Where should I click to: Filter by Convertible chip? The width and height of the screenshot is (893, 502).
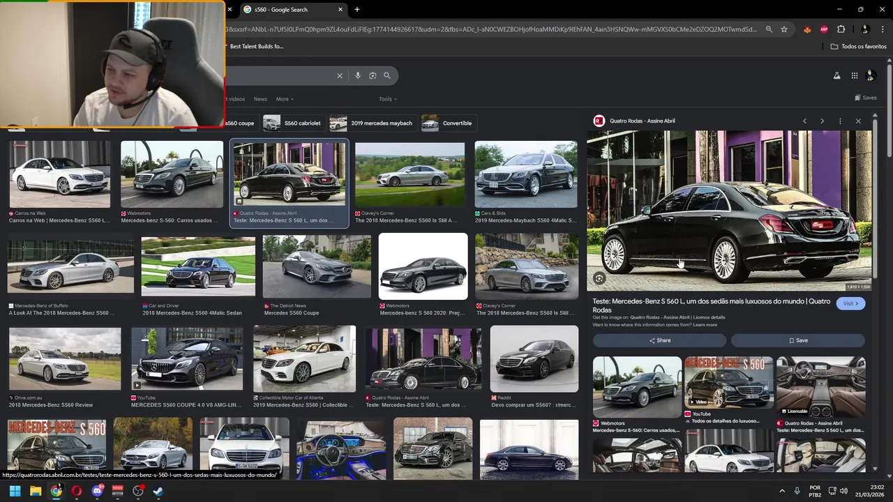(449, 123)
